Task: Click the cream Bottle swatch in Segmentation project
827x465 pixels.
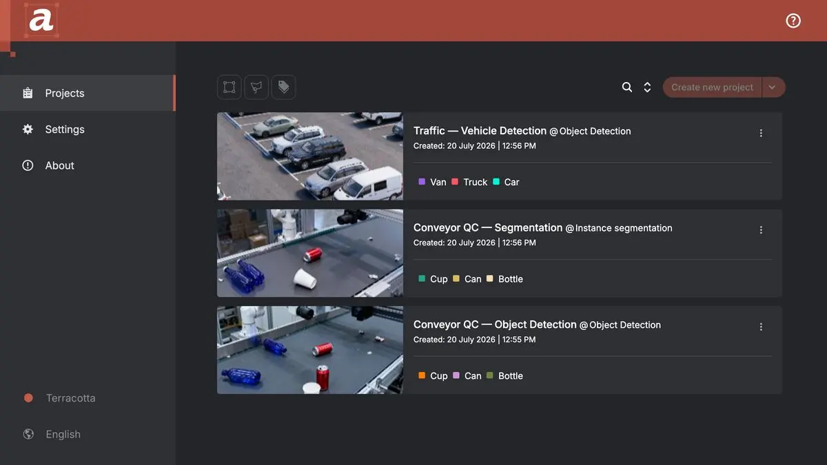Action: (490, 278)
